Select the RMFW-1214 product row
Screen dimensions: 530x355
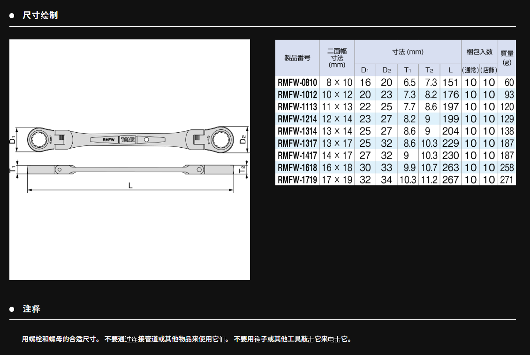click(297, 119)
